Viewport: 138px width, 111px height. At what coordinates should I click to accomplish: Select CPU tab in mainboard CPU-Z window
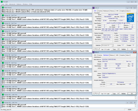[x=95, y=55]
